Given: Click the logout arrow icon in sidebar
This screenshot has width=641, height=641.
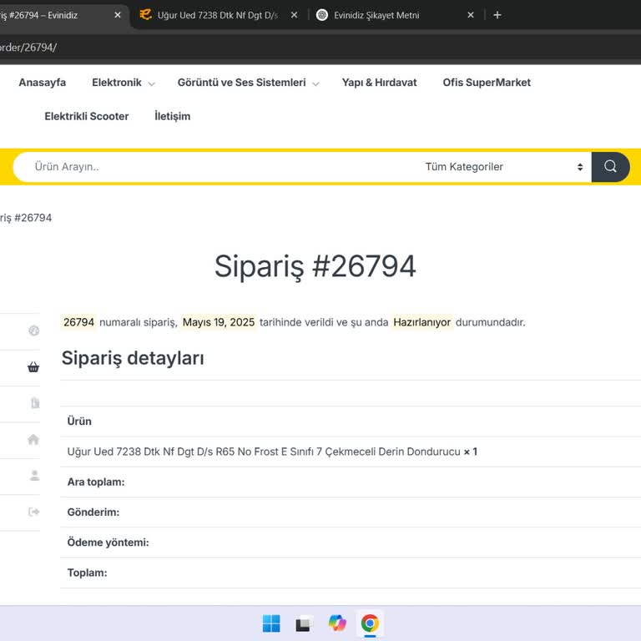Looking at the screenshot, I should (33, 512).
